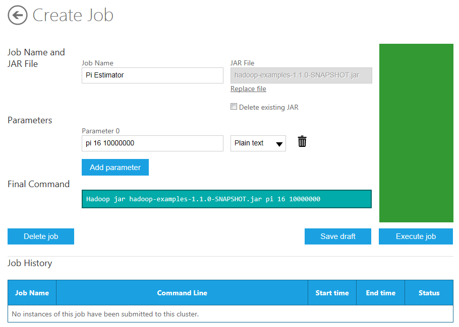Screen dimensions: 459x327
Task: Click the Save draft button
Action: point(338,236)
